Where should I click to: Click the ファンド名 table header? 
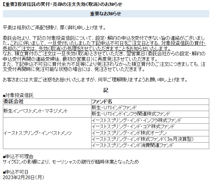(x=150, y=102)
